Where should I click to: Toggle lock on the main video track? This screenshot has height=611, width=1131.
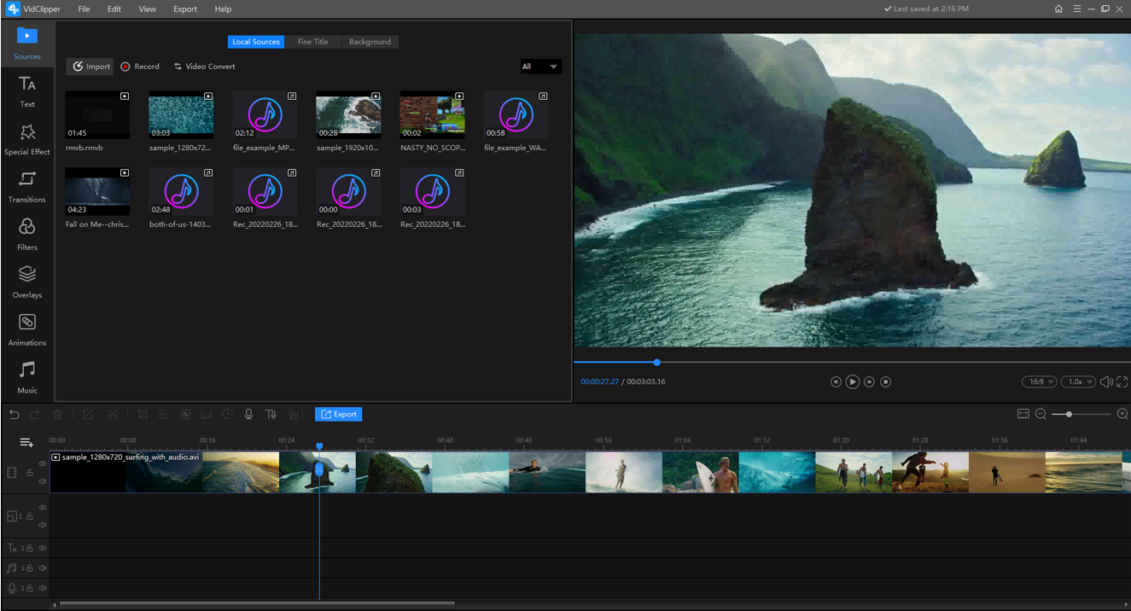point(29,473)
